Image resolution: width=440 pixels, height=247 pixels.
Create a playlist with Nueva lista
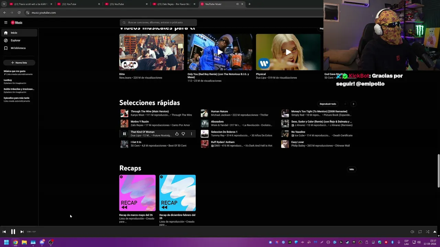[19, 63]
